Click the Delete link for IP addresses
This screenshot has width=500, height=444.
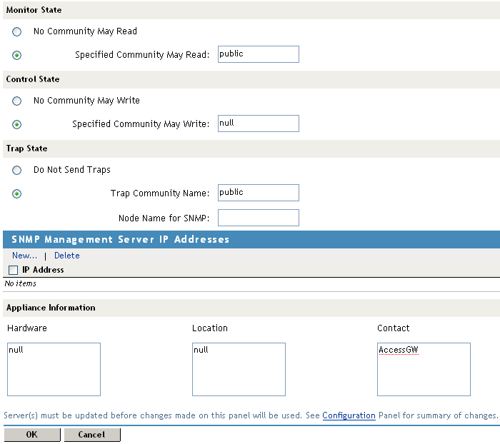pos(67,256)
